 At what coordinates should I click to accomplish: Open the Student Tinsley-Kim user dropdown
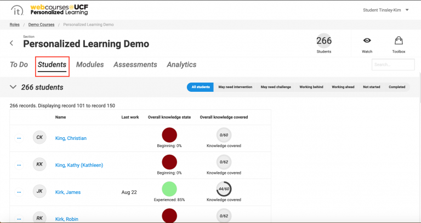pyautogui.click(x=386, y=10)
